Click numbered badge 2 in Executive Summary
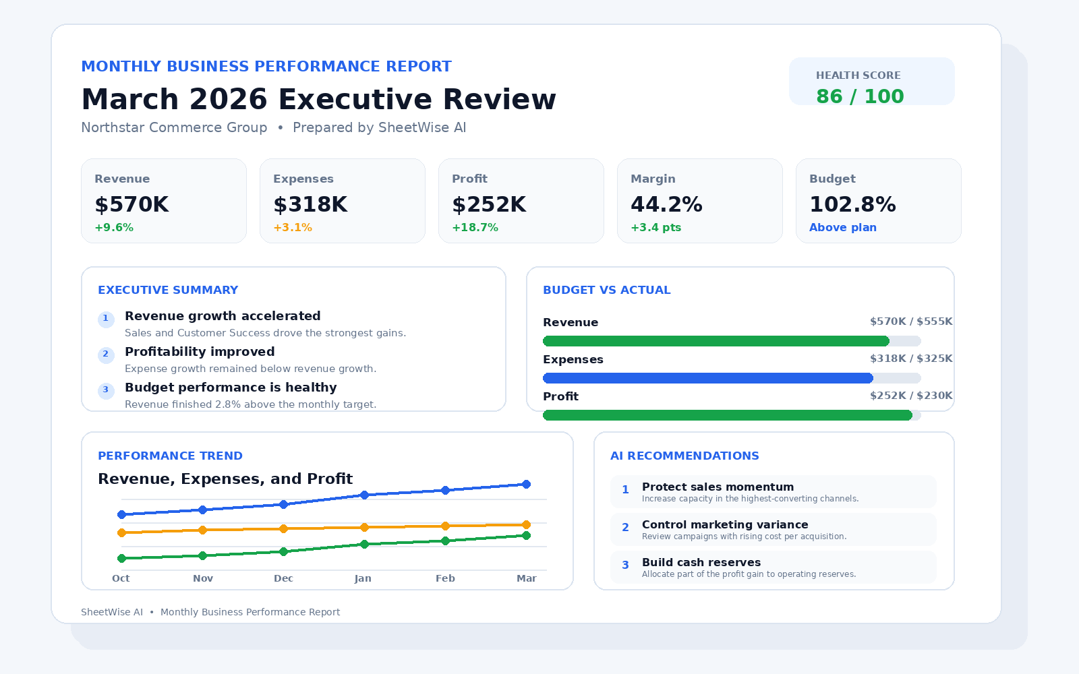This screenshot has height=674, width=1079. pos(106,355)
